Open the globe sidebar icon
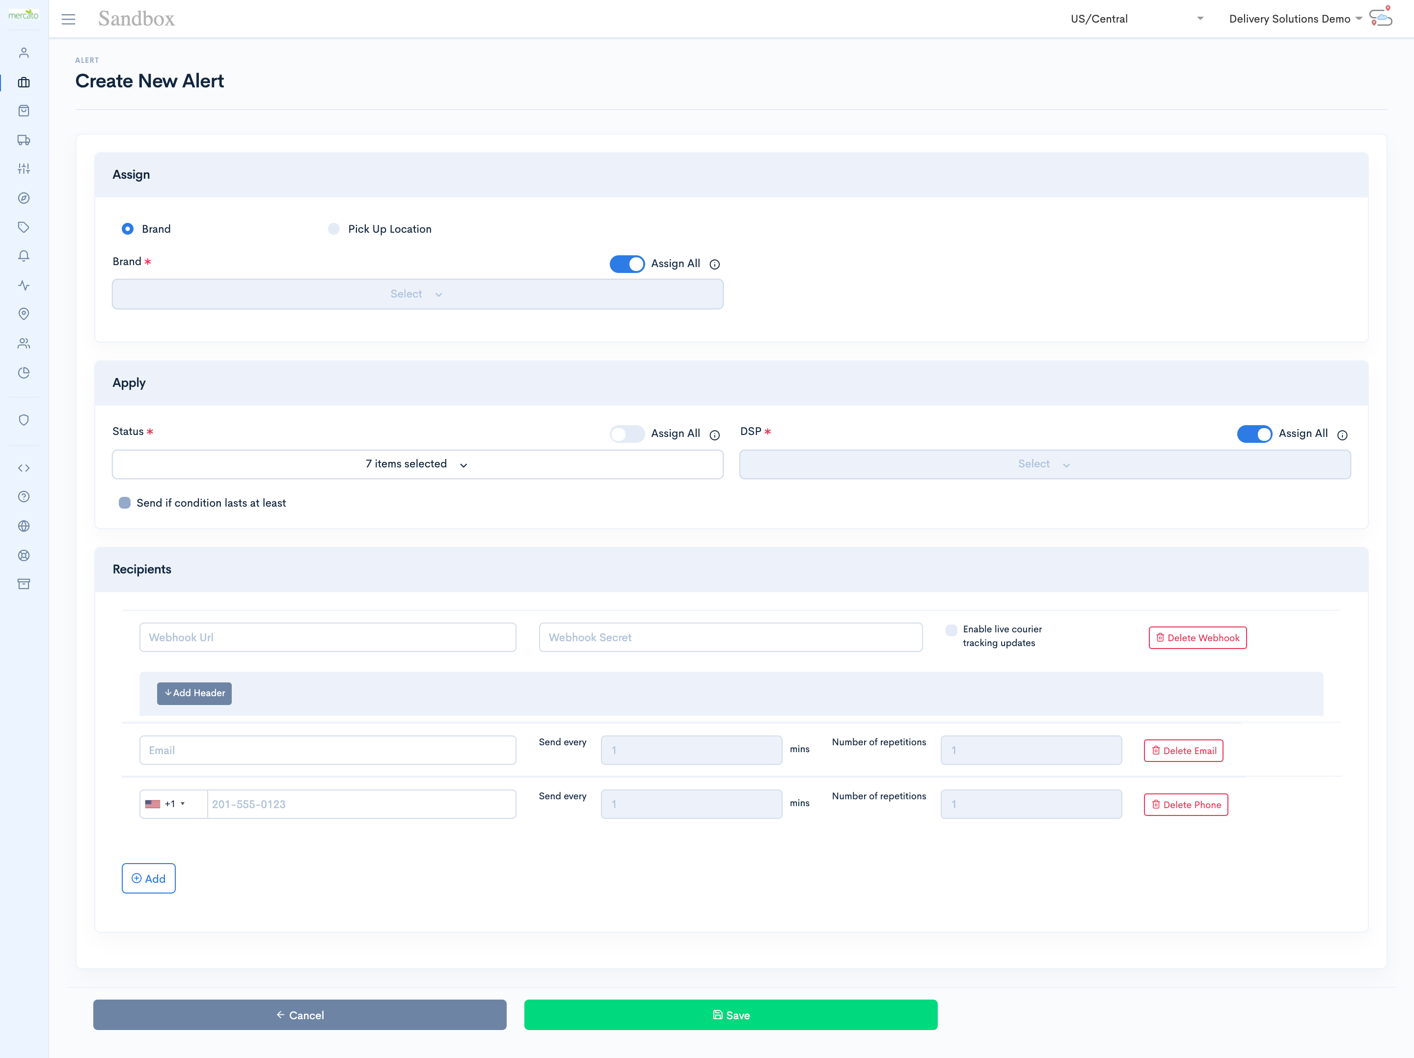The height and width of the screenshot is (1058, 1414). (24, 526)
